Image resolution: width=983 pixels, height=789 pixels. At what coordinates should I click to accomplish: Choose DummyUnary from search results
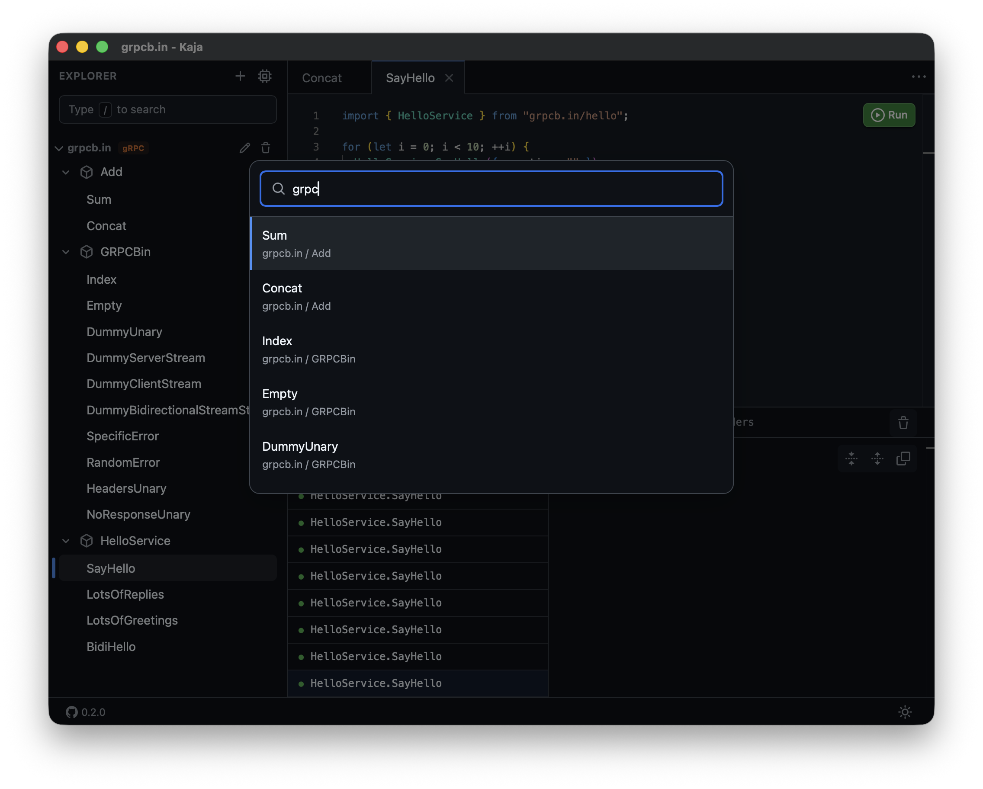pos(491,455)
